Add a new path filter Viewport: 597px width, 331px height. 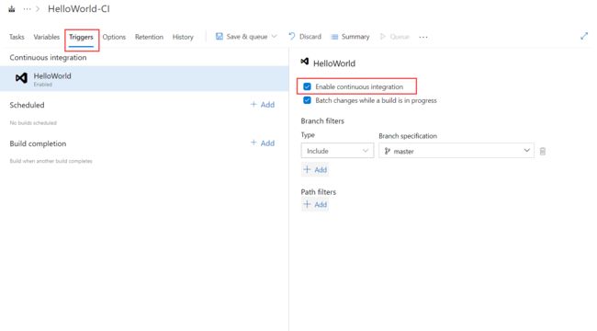click(x=315, y=205)
